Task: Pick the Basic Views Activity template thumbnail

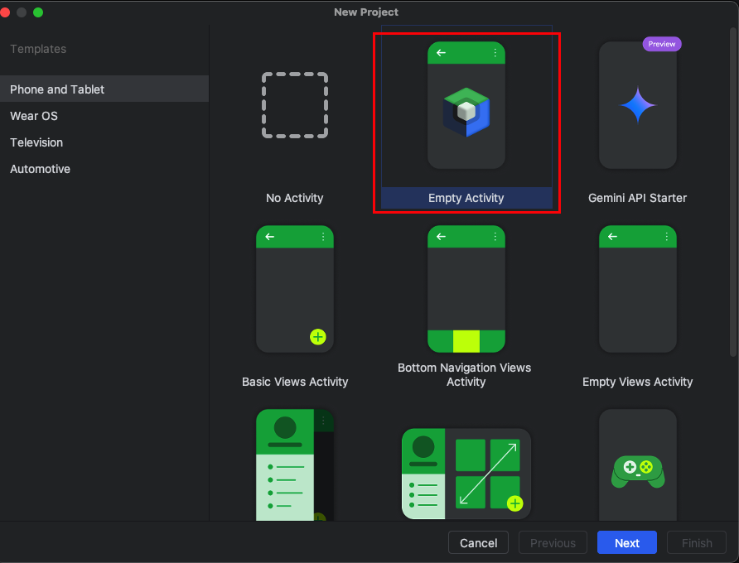Action: pyautogui.click(x=295, y=289)
